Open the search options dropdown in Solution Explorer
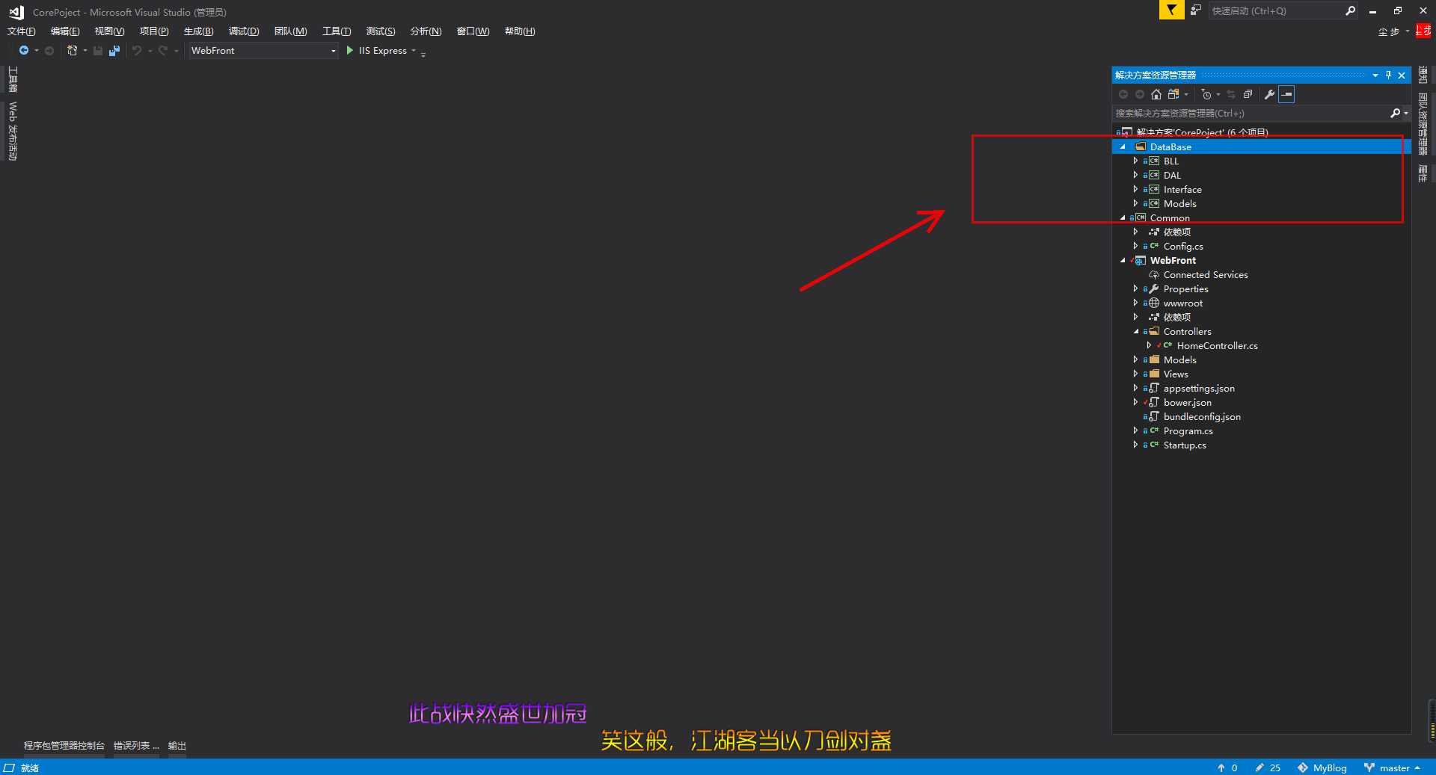Image resolution: width=1436 pixels, height=775 pixels. click(x=1406, y=114)
